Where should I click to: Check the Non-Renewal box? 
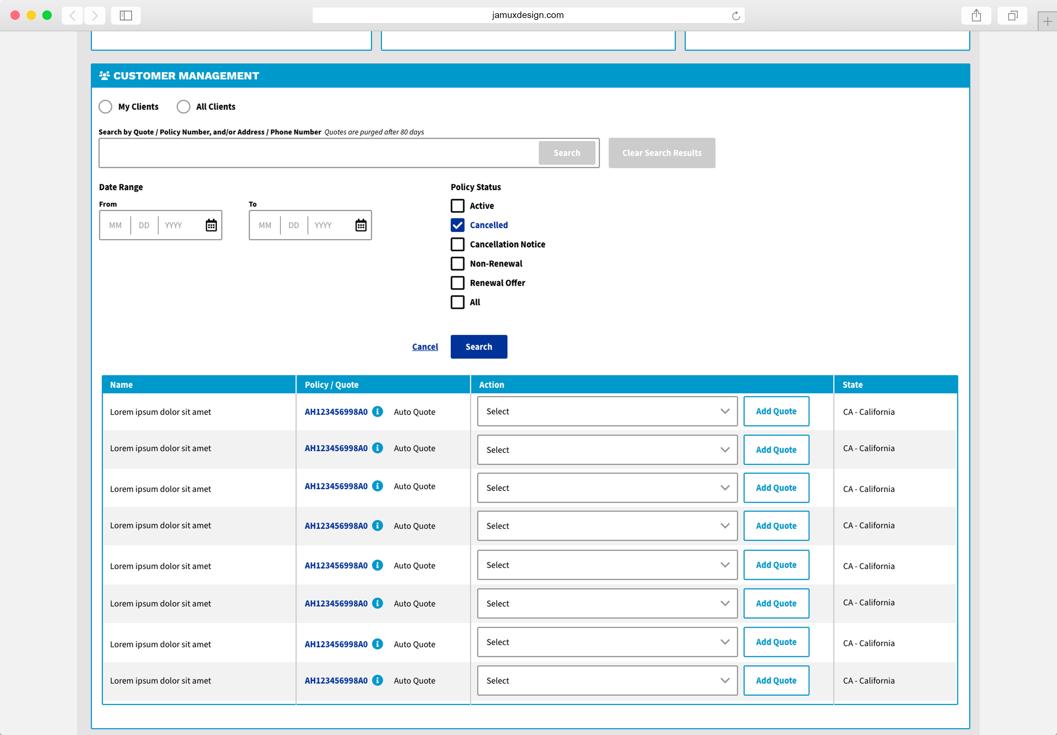click(458, 263)
